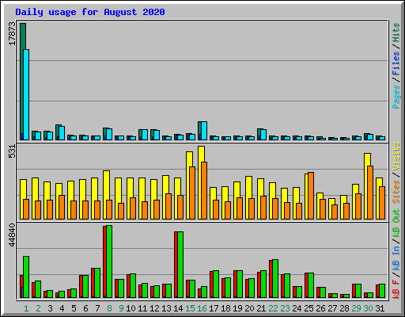This screenshot has width=405, height=317.
Task: Click the cyan files bar for day 16
Action: tap(204, 131)
